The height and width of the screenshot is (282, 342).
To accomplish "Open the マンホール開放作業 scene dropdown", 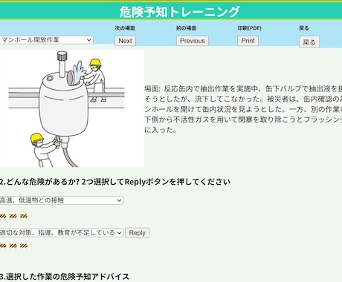I will tap(46, 40).
